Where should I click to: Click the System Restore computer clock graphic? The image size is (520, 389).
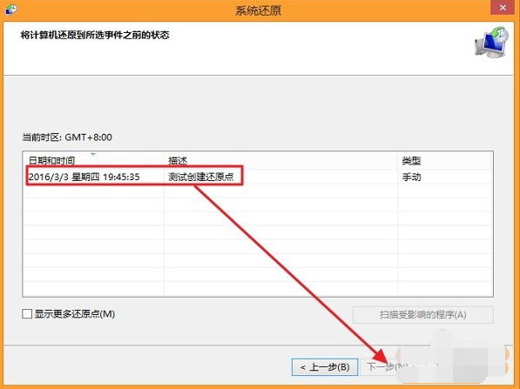coord(491,42)
